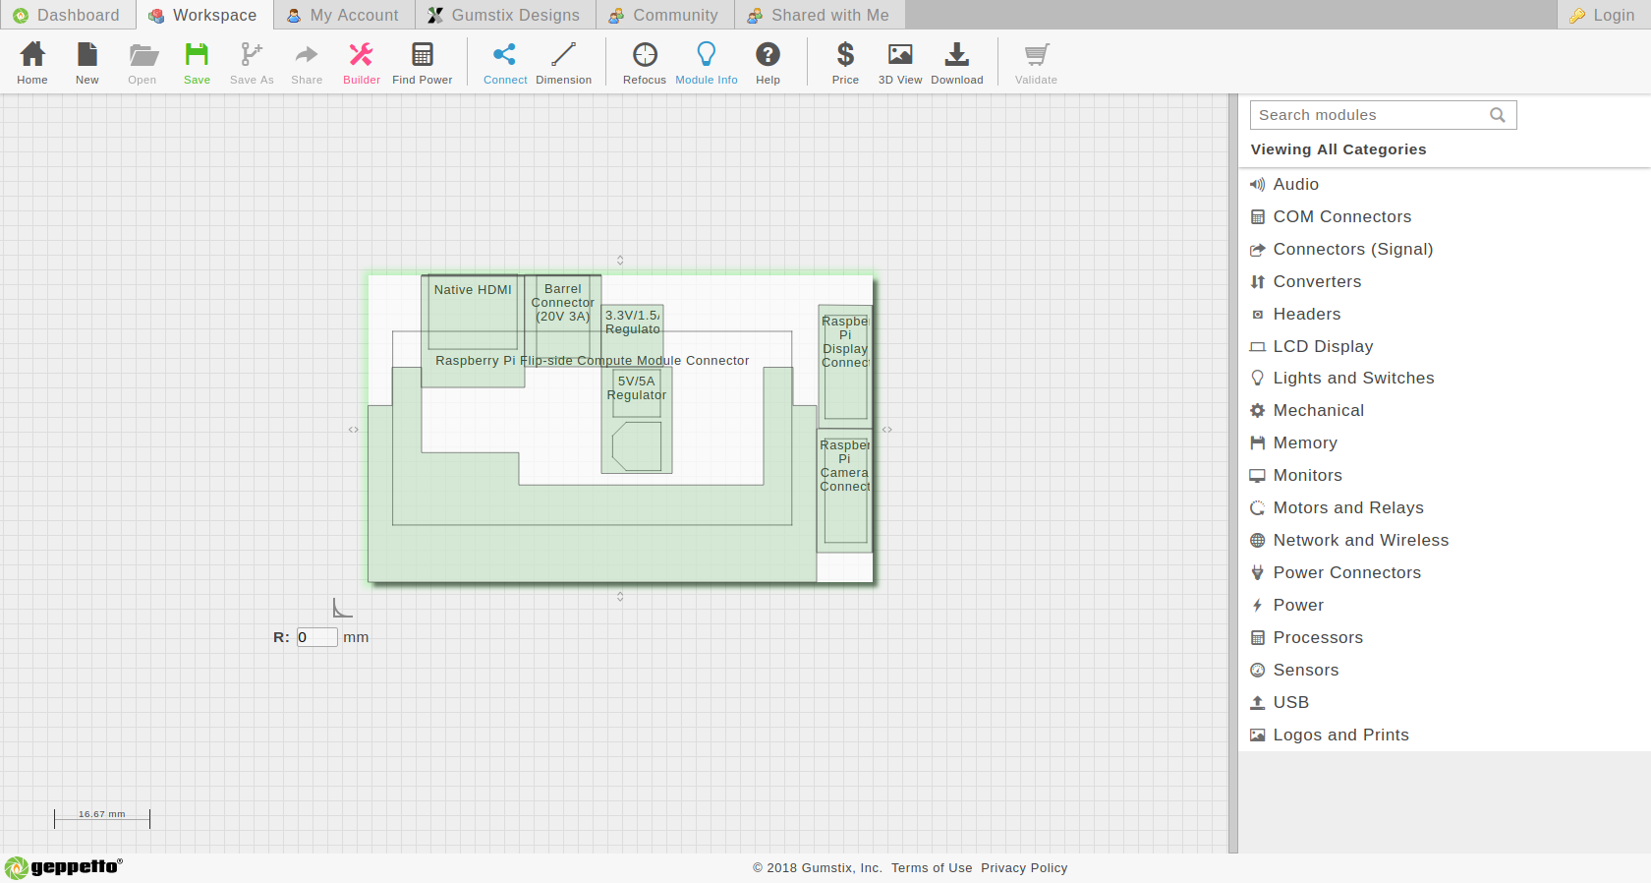
Task: Click the Validate cart icon
Action: 1036,63
